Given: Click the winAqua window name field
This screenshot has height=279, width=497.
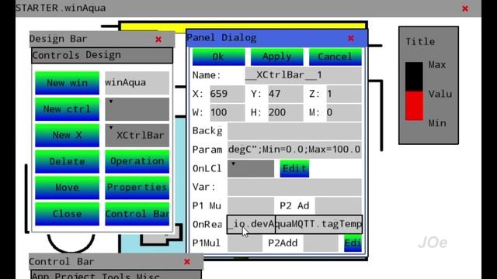Looking at the screenshot, I should pyautogui.click(x=137, y=83).
